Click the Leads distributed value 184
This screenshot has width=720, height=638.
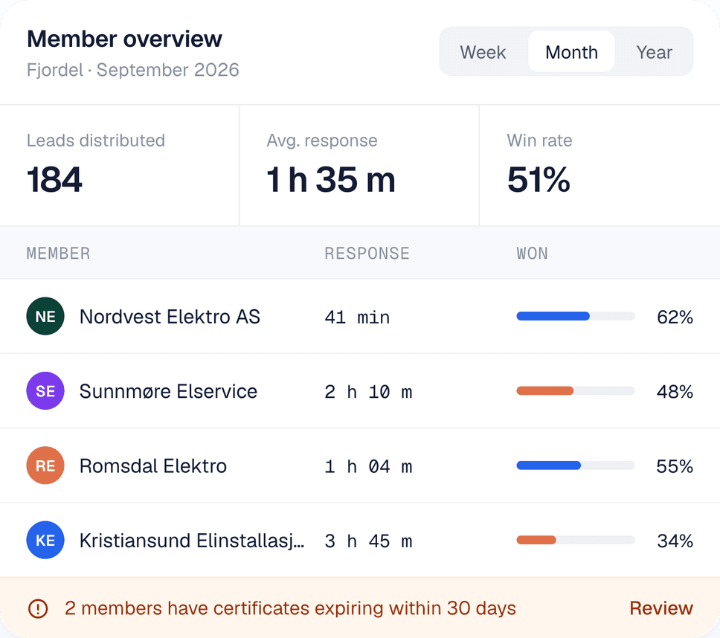(54, 179)
